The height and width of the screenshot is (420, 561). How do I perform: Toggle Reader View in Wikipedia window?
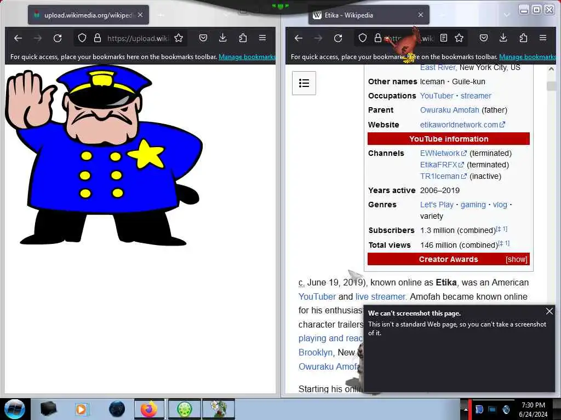click(x=444, y=38)
